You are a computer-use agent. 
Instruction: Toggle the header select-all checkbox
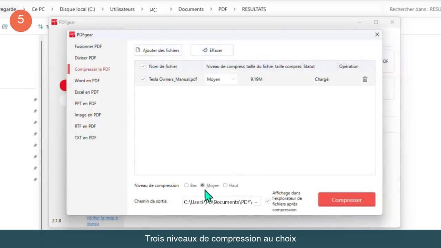143,66
